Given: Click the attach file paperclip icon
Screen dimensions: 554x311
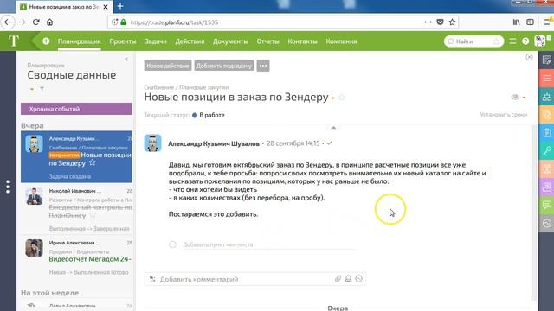Looking at the screenshot, I should (x=338, y=279).
